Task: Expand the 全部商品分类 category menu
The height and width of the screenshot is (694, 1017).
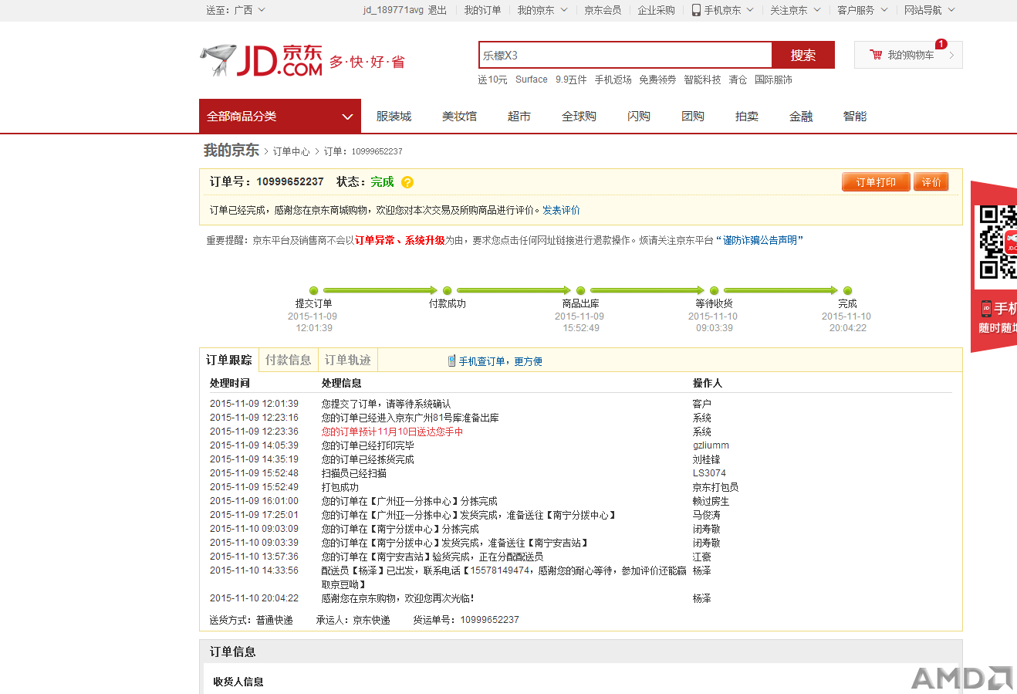Action: (280, 117)
